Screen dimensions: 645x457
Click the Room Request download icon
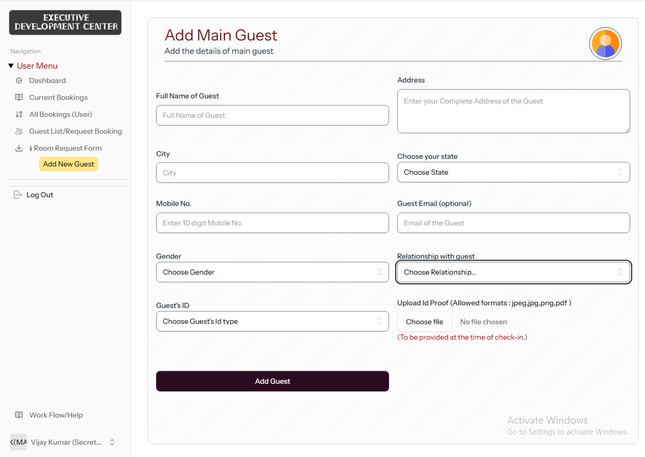pos(19,148)
